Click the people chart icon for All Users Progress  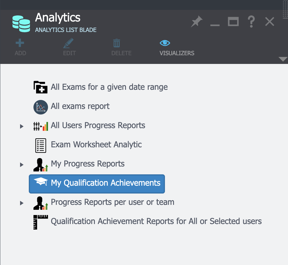tap(40, 126)
